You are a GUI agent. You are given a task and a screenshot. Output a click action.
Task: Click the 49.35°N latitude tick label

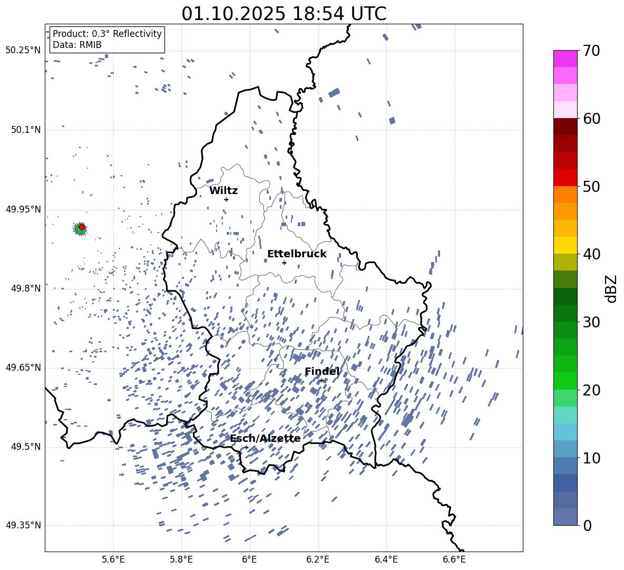coord(23,525)
